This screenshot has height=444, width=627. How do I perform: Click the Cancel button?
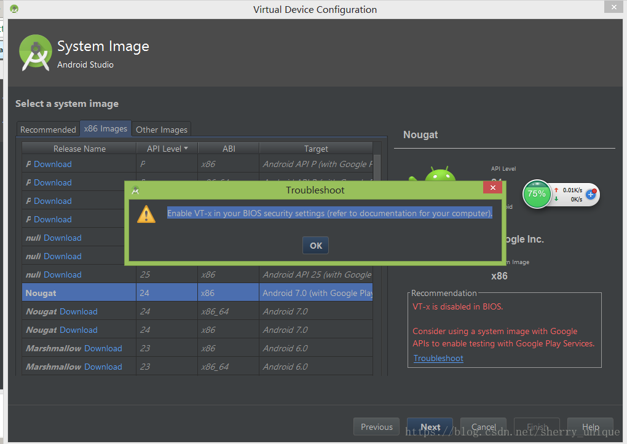pyautogui.click(x=483, y=427)
